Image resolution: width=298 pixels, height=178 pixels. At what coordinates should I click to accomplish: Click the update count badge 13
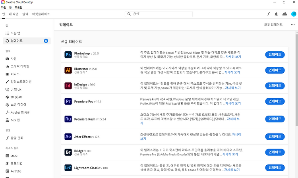pyautogui.click(x=46, y=41)
